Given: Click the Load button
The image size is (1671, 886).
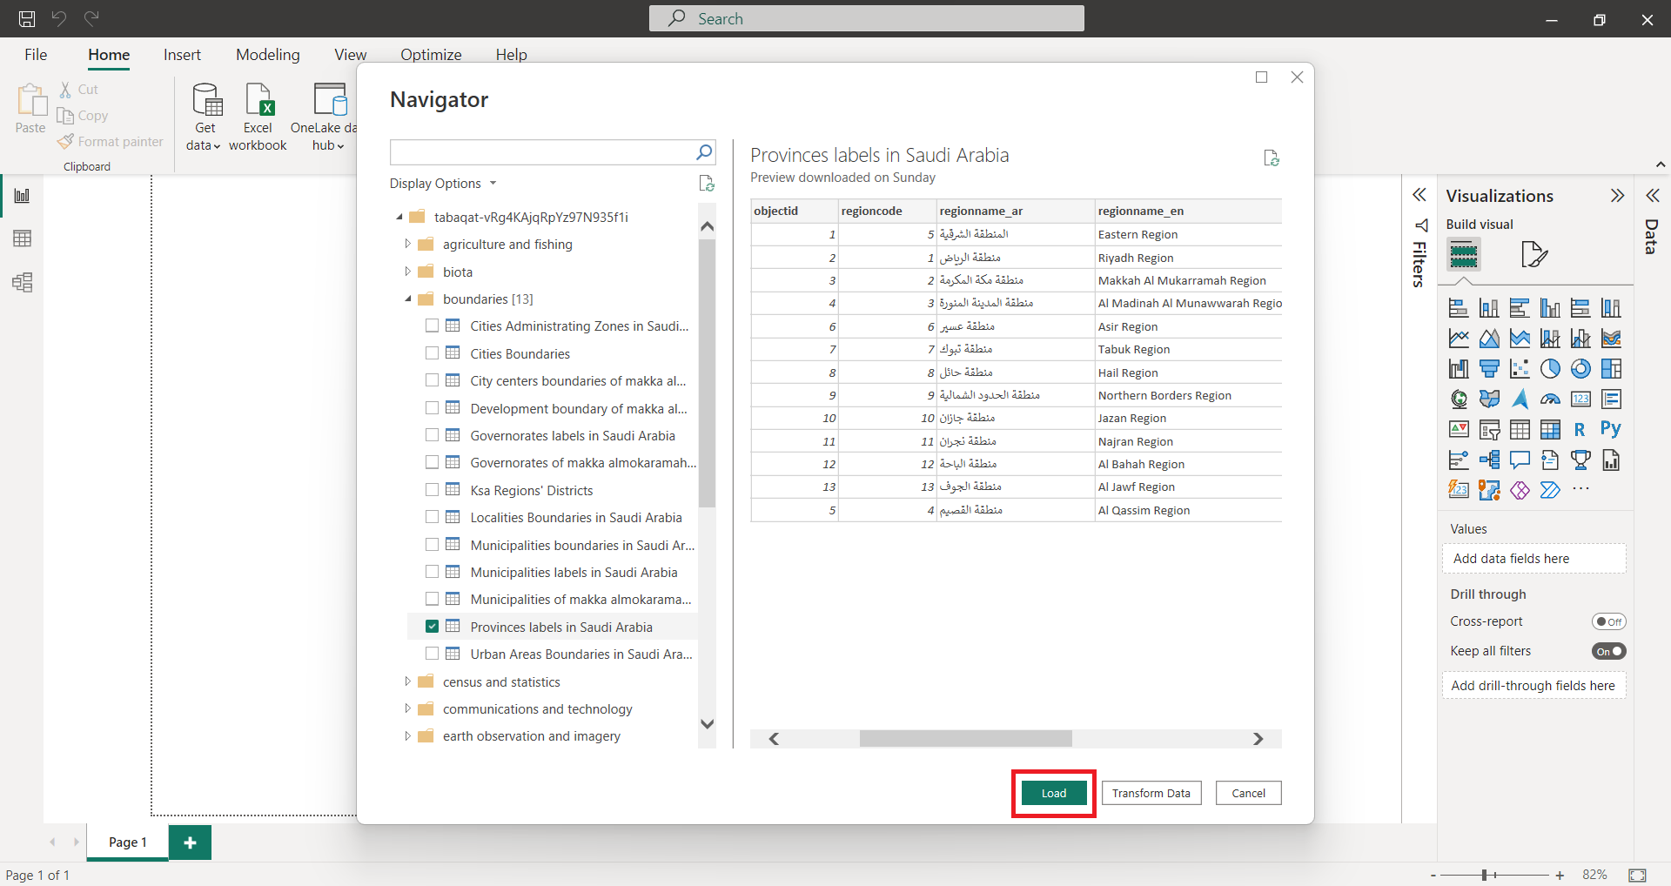Looking at the screenshot, I should (1053, 793).
